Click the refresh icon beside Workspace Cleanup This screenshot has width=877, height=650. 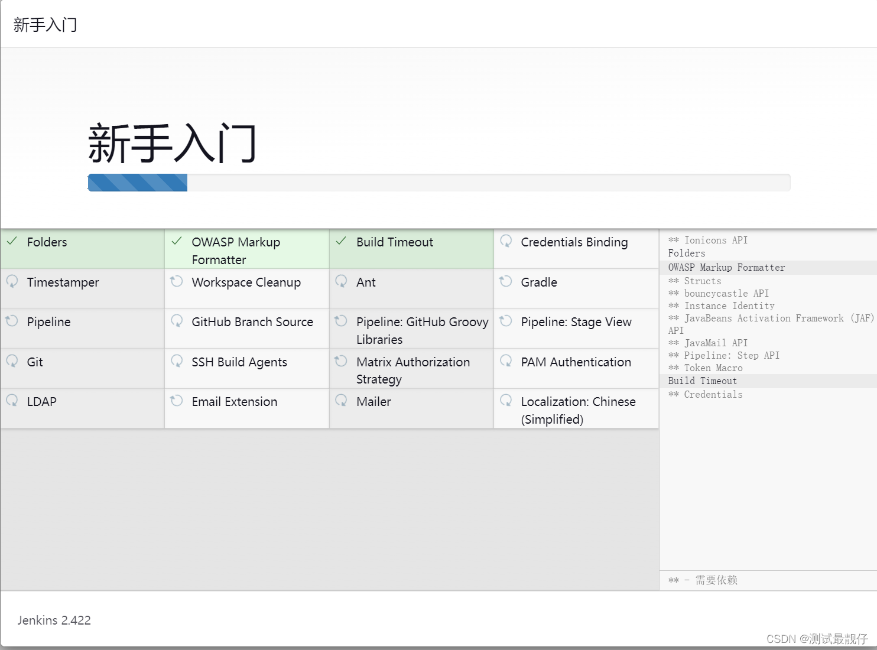click(x=176, y=281)
